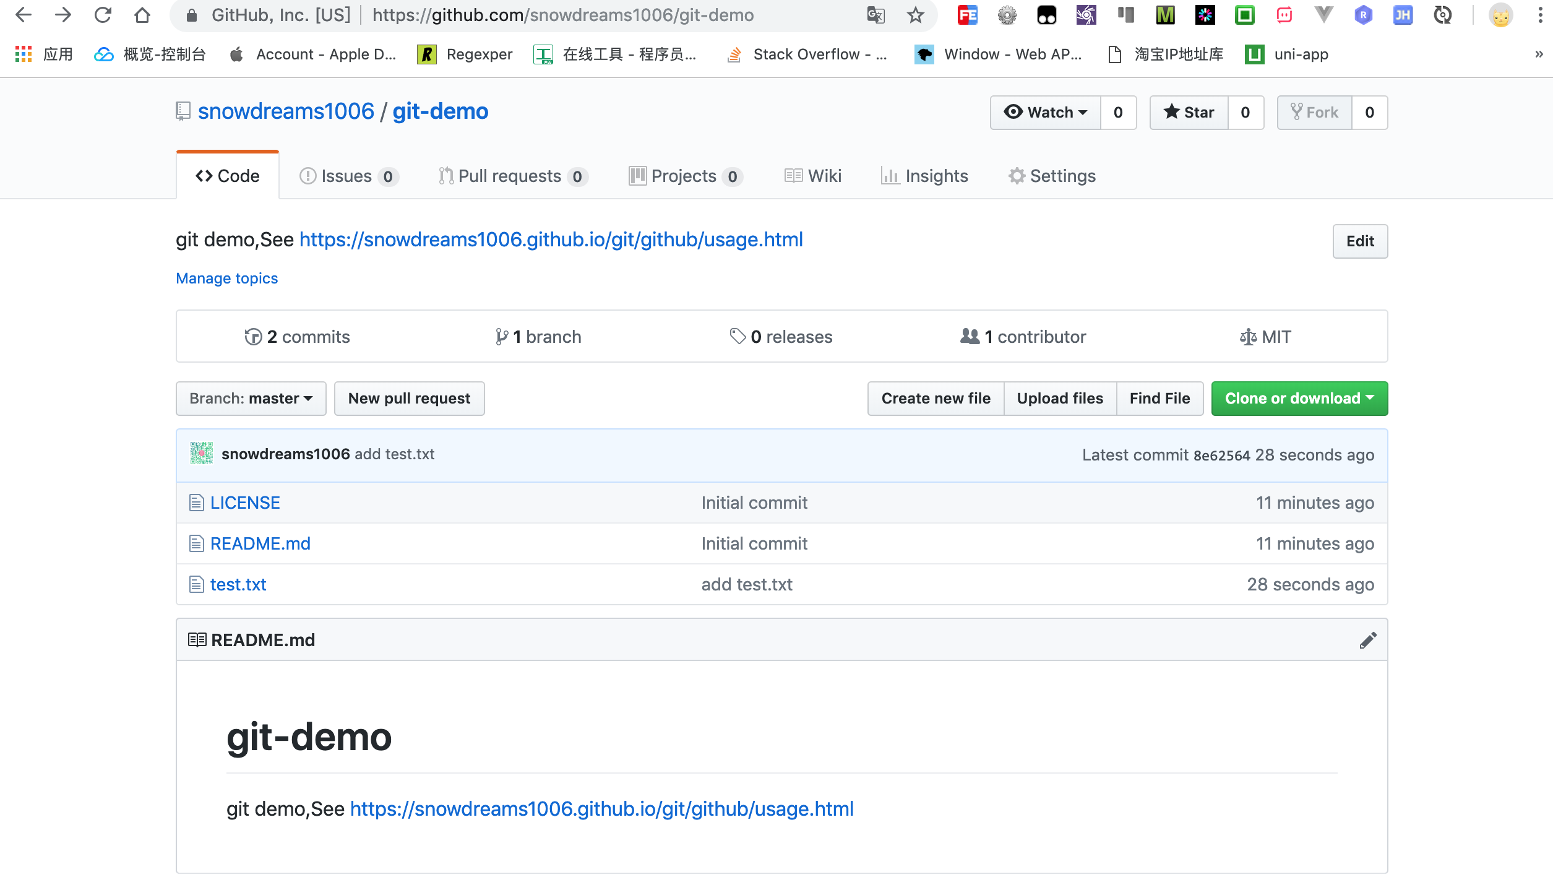Screen dimensions: 1553x890
Task: Click the Pull requests tab icon
Action: [x=446, y=175]
